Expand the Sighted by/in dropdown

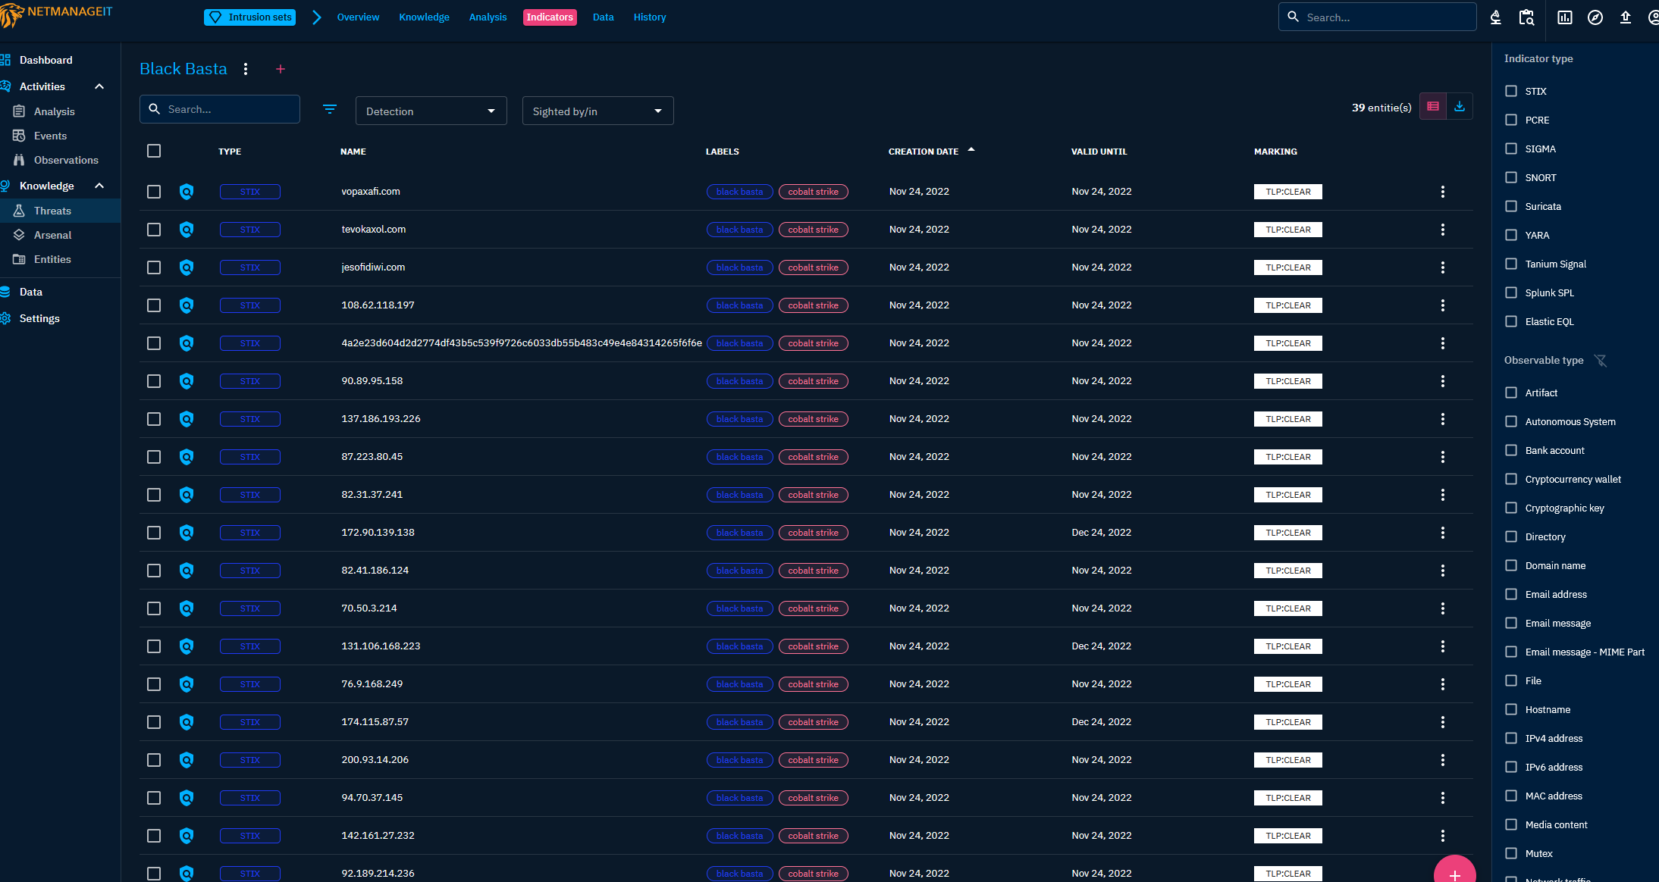coord(597,111)
